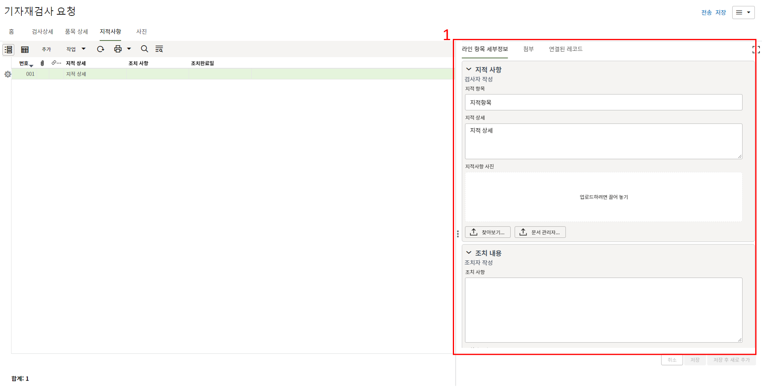Click the refresh icon in the toolbar
The height and width of the screenshot is (389, 762).
(100, 49)
